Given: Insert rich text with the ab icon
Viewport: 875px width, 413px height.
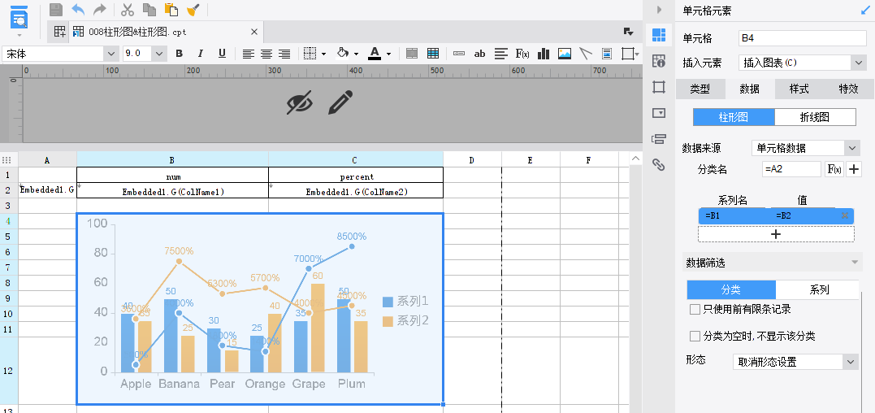Looking at the screenshot, I should click(479, 54).
